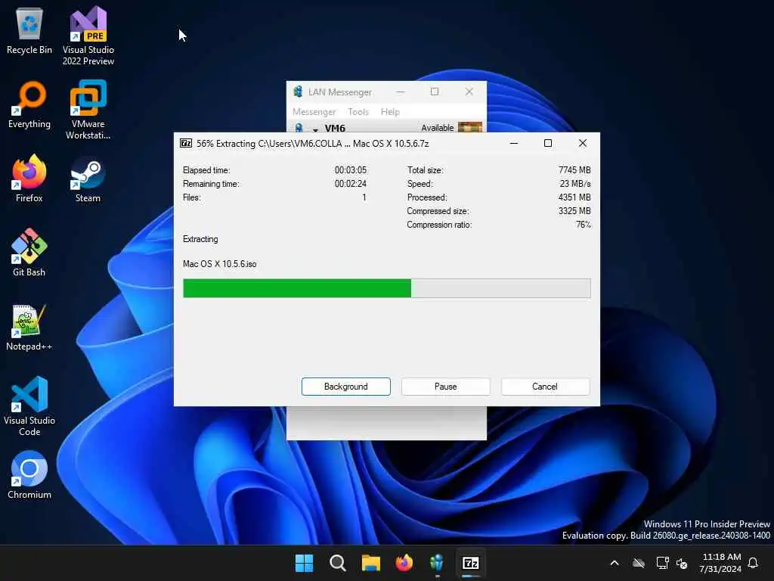Click the '4351 MB' processed value
Viewport: 774px width, 581px height.
point(574,197)
